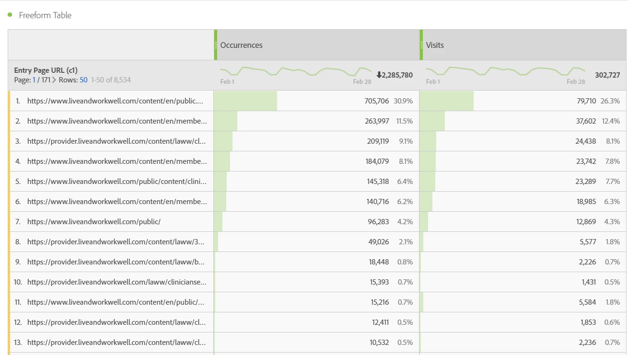Image resolution: width=628 pixels, height=355 pixels.
Task: Click Occurrences value 705,706
Action: [x=377, y=101]
